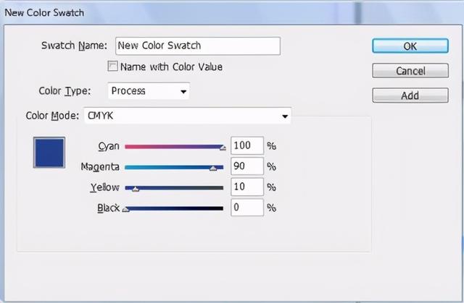Click the Yellow percentage field showing 10

tap(247, 187)
